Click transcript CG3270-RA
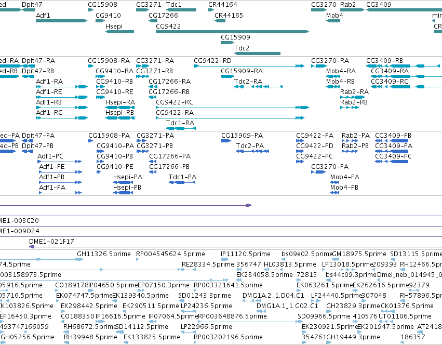 [319, 66]
